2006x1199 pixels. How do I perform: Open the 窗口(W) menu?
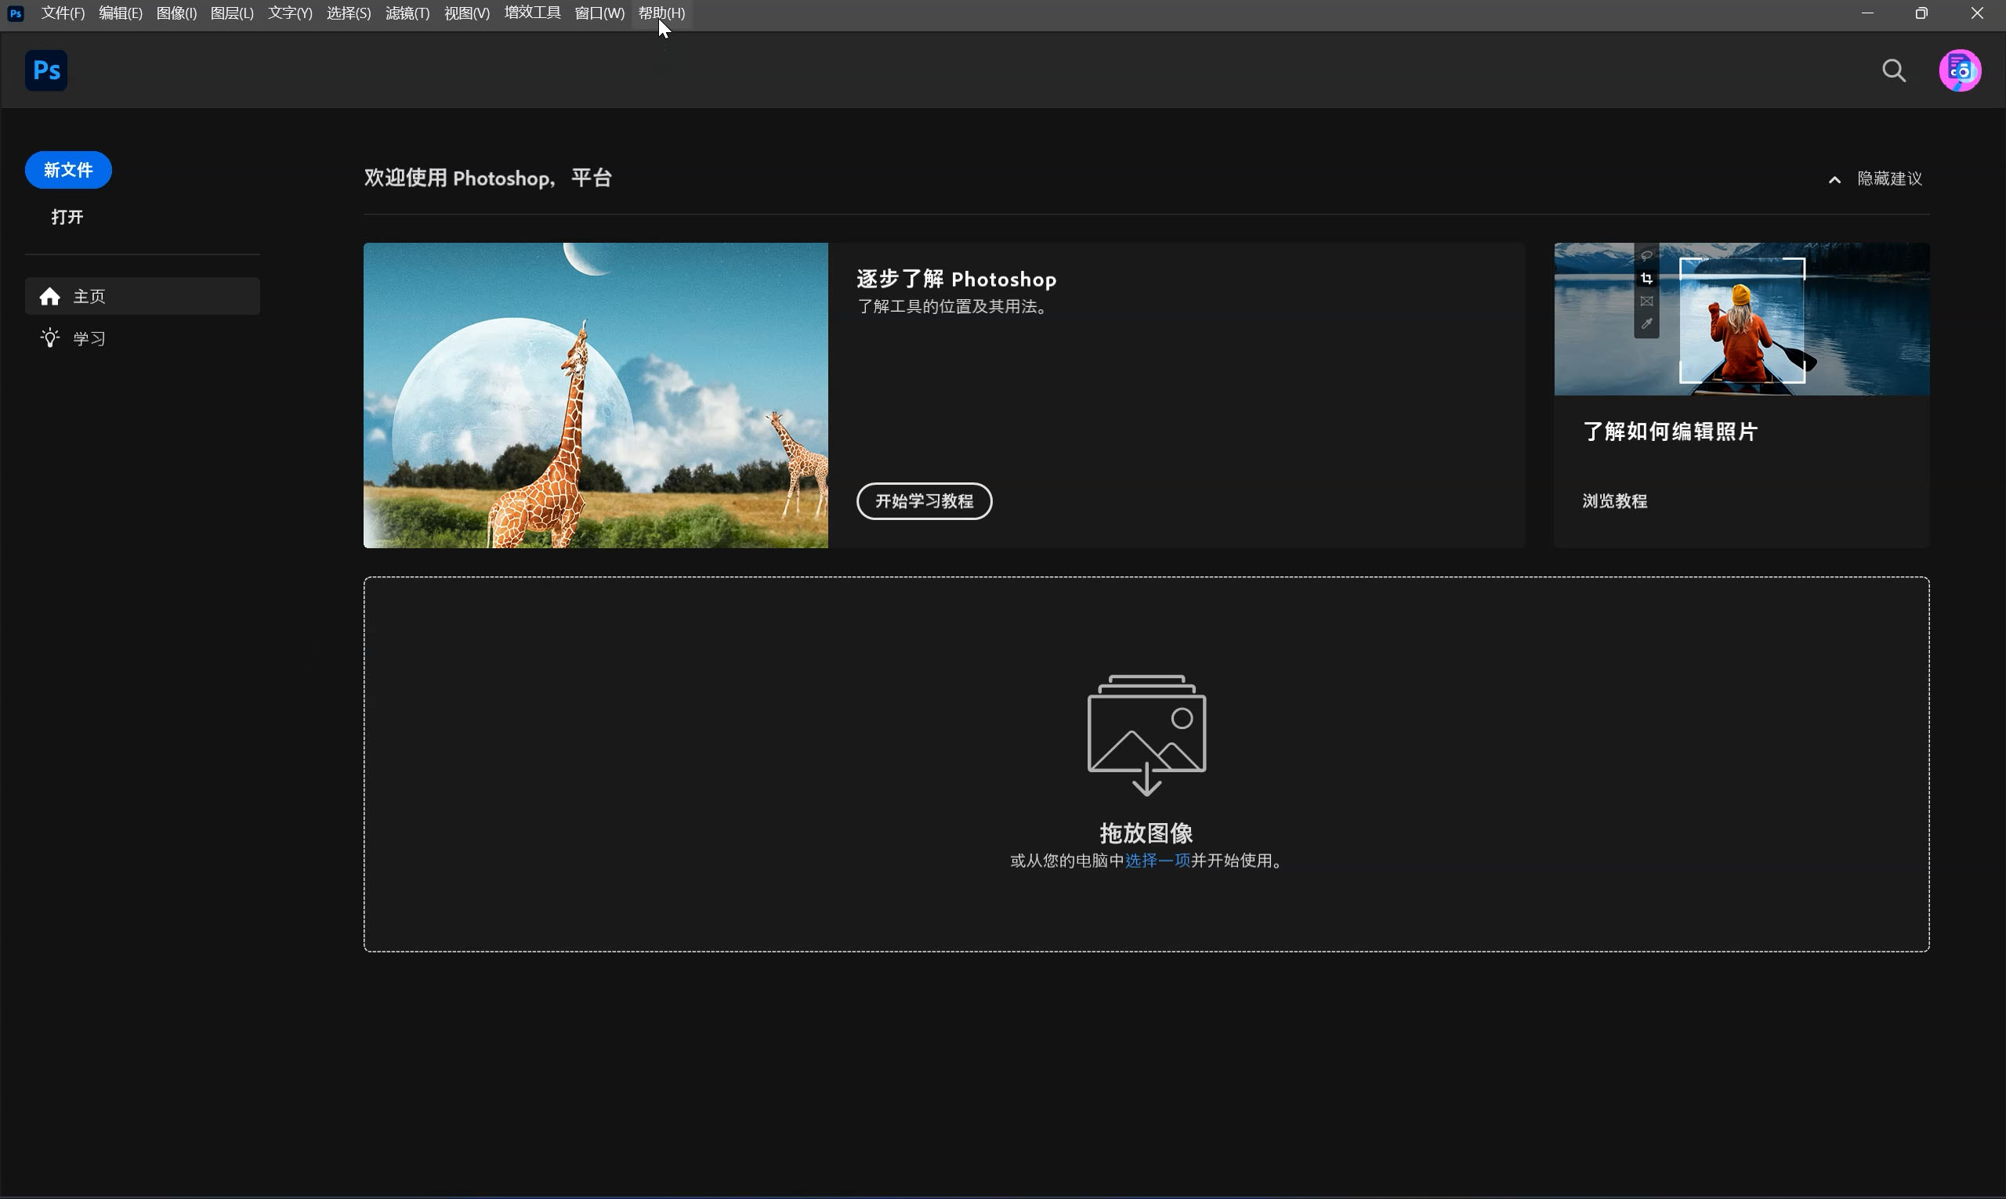coord(599,13)
